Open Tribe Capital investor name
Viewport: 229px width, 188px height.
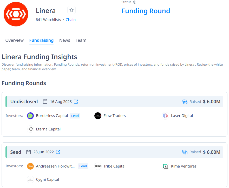tap(114, 166)
